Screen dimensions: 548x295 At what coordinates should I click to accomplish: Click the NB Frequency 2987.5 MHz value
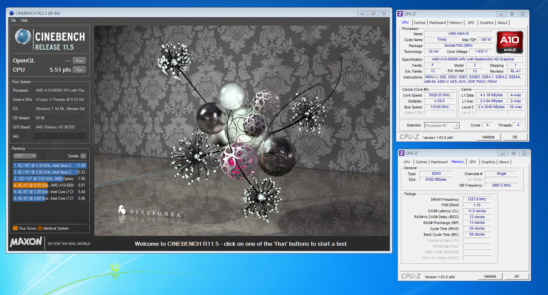point(501,185)
